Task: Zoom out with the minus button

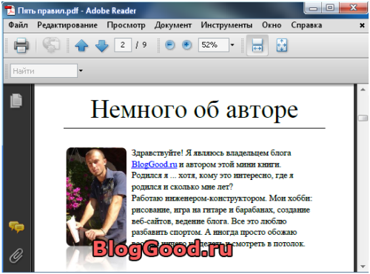Action: point(169,45)
